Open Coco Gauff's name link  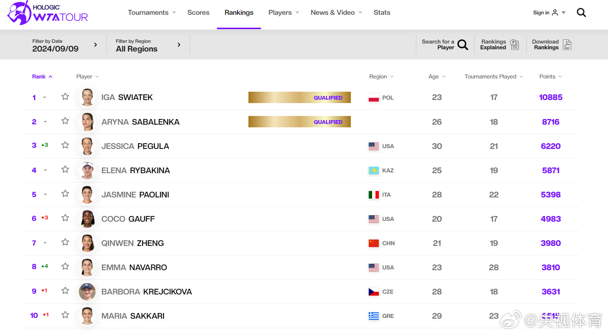(128, 219)
